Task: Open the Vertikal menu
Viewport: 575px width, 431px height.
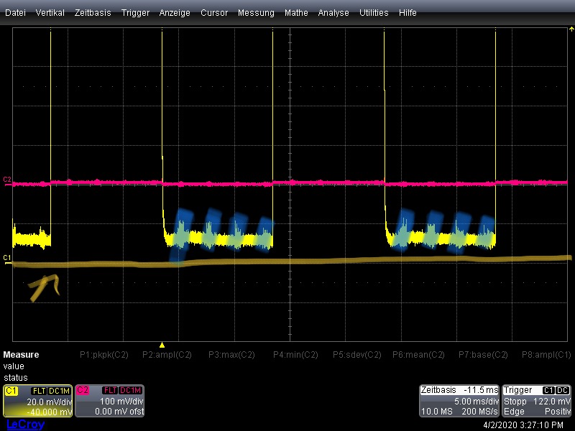Action: [x=50, y=13]
